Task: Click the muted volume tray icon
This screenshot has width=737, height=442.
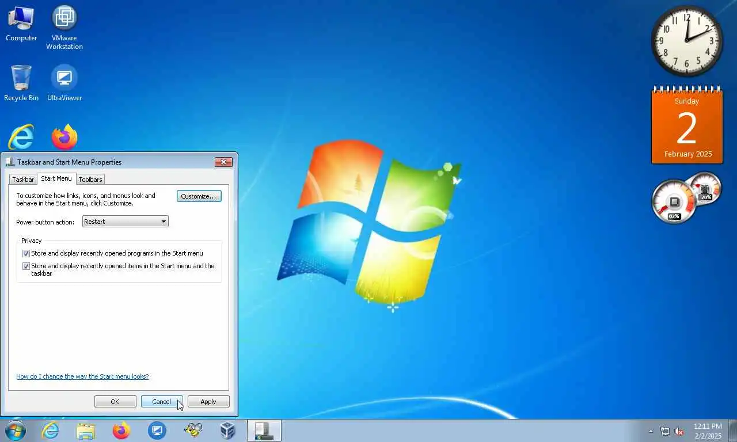Action: [x=679, y=431]
